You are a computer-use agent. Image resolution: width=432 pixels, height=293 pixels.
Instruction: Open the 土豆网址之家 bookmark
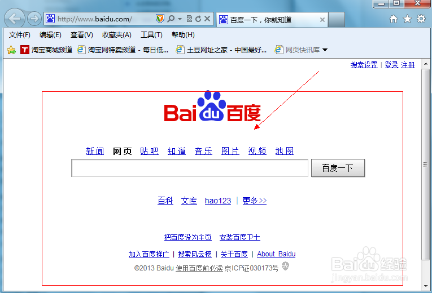coord(221,50)
